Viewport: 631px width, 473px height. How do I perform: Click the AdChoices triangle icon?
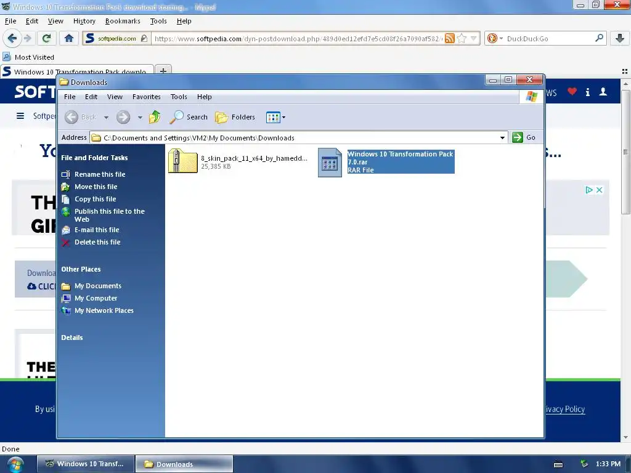click(x=589, y=190)
